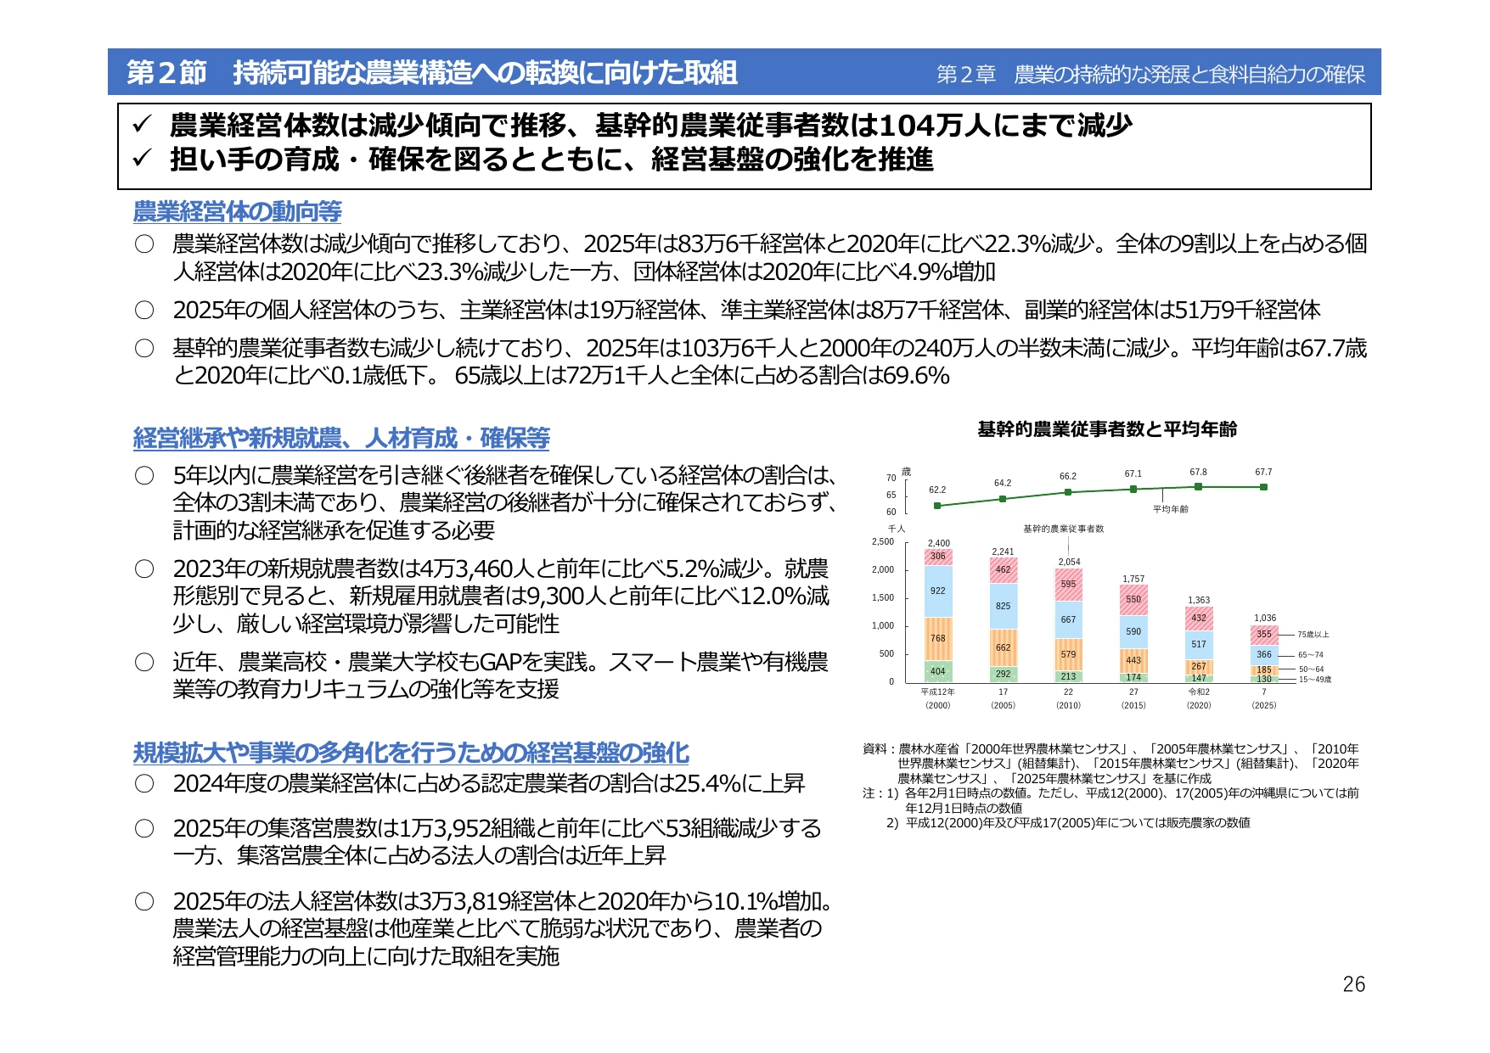Click the circle bullet before 2025年の集落営農数
The image size is (1490, 1053).
(x=144, y=828)
